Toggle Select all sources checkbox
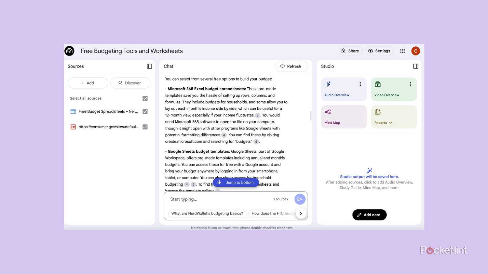This screenshot has width=488, height=274. click(x=145, y=98)
